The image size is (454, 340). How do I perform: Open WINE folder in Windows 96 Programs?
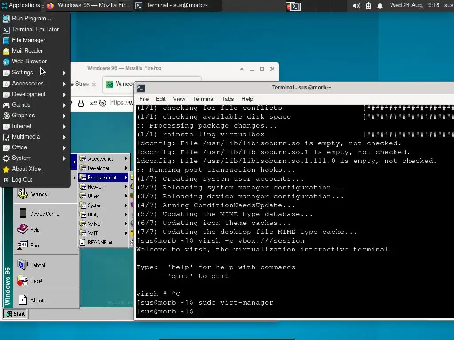[x=104, y=224]
